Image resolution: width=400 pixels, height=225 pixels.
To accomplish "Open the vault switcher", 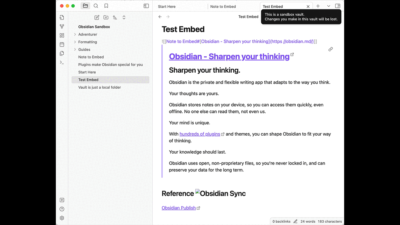I will point(62,200).
